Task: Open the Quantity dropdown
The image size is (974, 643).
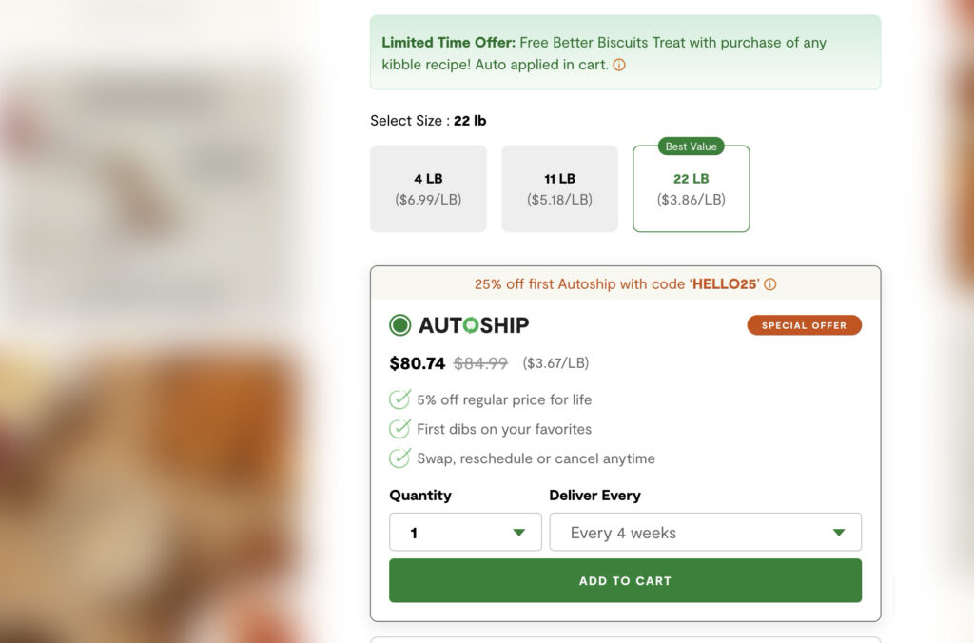Action: point(465,532)
